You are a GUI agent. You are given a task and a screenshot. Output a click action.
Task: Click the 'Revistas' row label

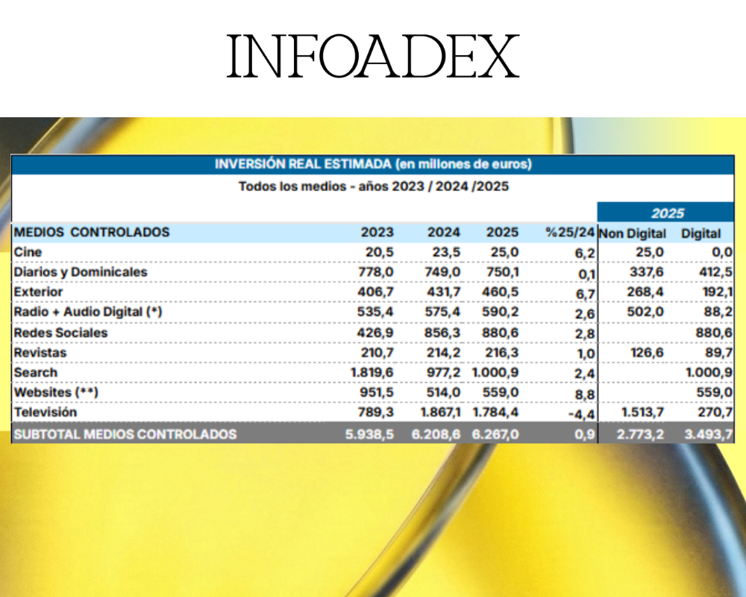coord(40,353)
